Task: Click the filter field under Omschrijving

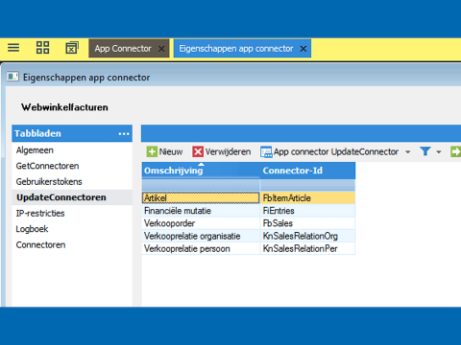Action: tap(201, 185)
